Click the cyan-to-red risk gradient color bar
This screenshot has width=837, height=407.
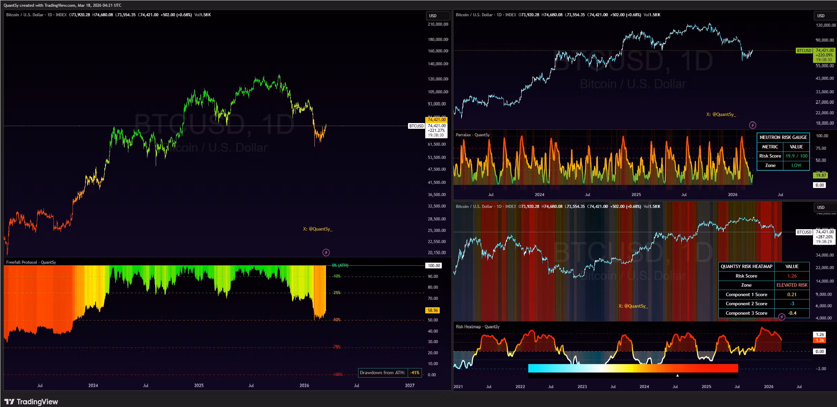(x=633, y=368)
